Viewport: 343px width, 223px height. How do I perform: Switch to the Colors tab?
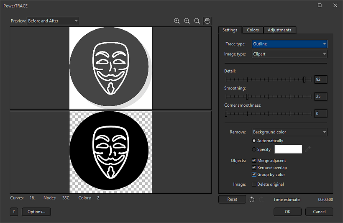tap(253, 30)
